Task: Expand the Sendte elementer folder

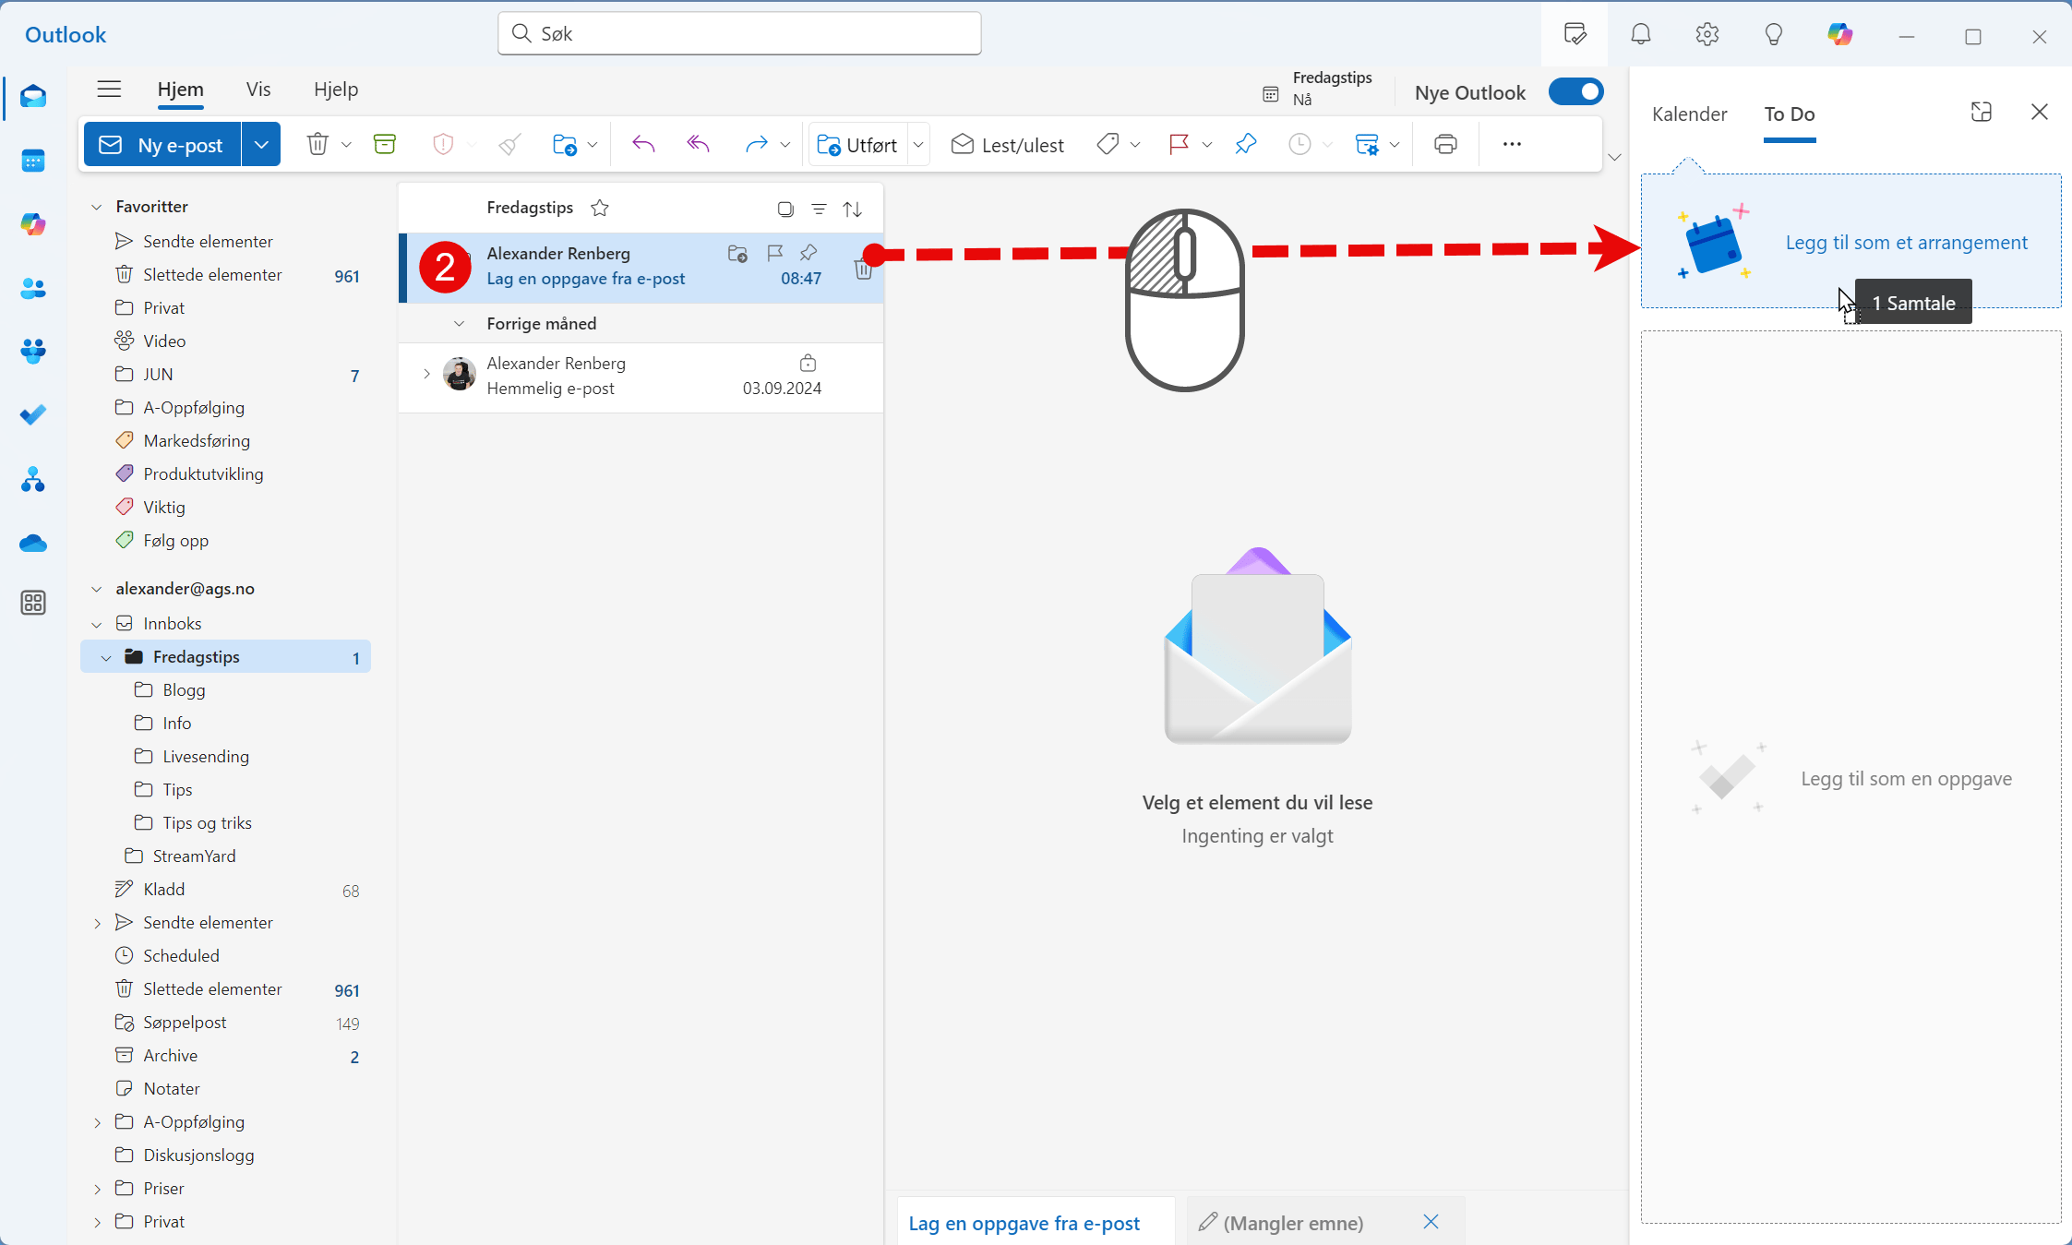Action: click(x=96, y=921)
